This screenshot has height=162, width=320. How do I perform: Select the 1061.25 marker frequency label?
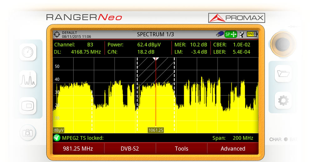point(156,130)
